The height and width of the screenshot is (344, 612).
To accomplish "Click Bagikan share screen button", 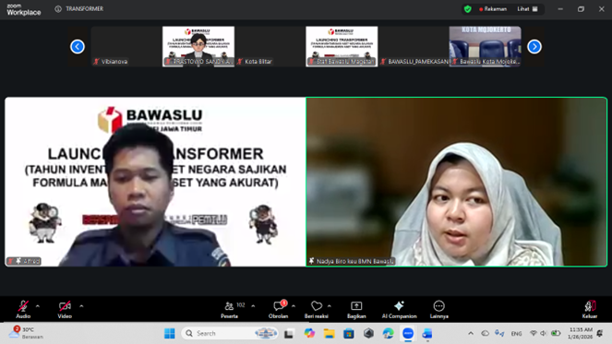I will (x=356, y=310).
